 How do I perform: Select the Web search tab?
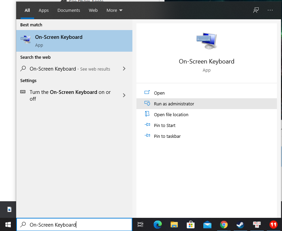click(x=93, y=10)
